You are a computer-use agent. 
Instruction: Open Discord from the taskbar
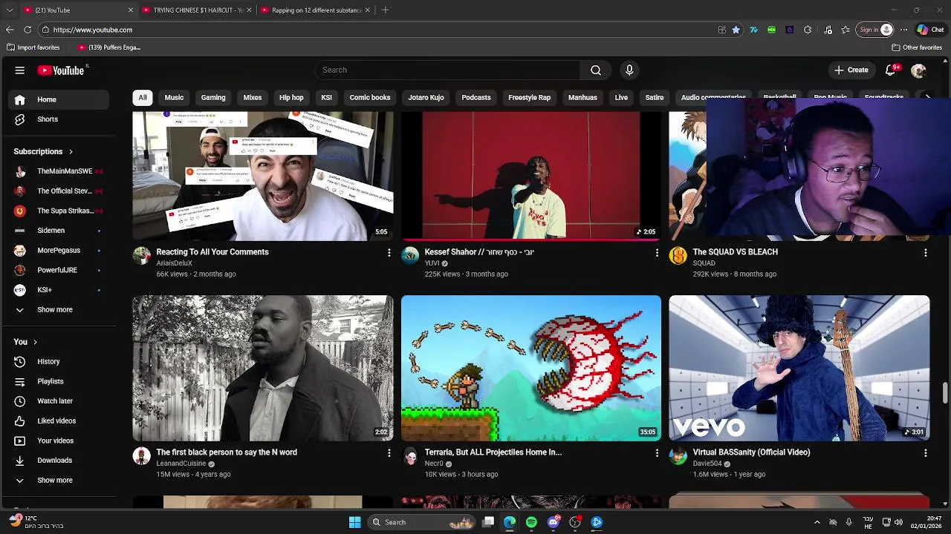[553, 522]
